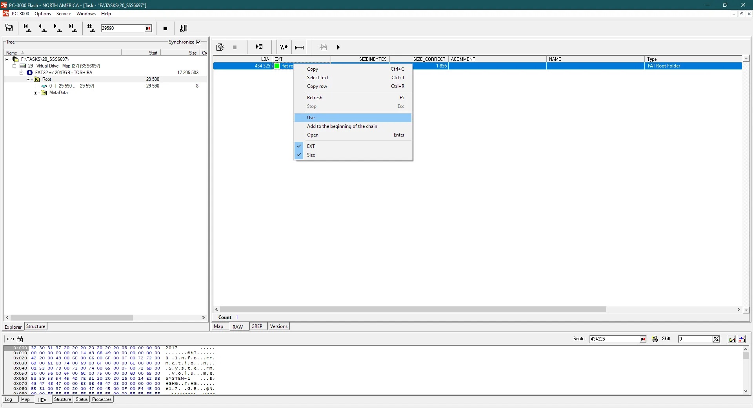Click the black stop square in top toolbar
Viewport: 753px width, 408px height.
click(165, 28)
